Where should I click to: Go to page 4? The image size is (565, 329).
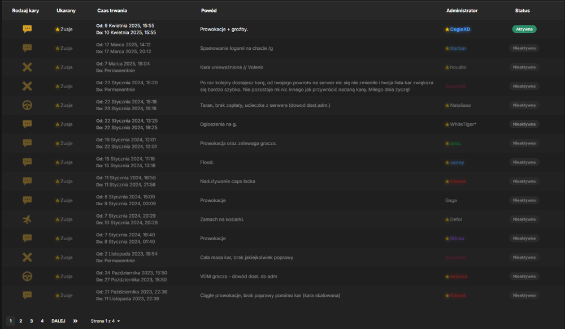(x=42, y=321)
